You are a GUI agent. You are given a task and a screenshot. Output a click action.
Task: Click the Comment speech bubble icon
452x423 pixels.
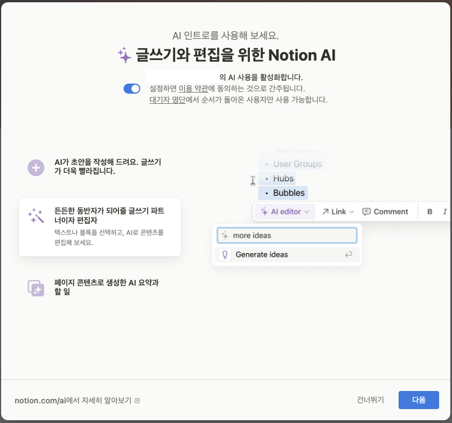coord(366,212)
